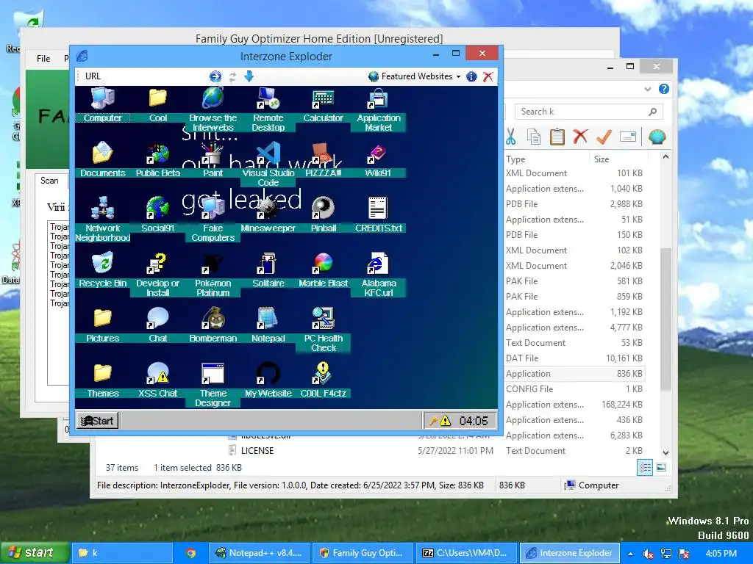Click the red X Delete icon in explorer toolbar
The width and height of the screenshot is (753, 564).
click(x=581, y=137)
